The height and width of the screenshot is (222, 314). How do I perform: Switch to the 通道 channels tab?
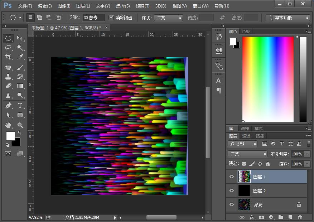point(246,136)
